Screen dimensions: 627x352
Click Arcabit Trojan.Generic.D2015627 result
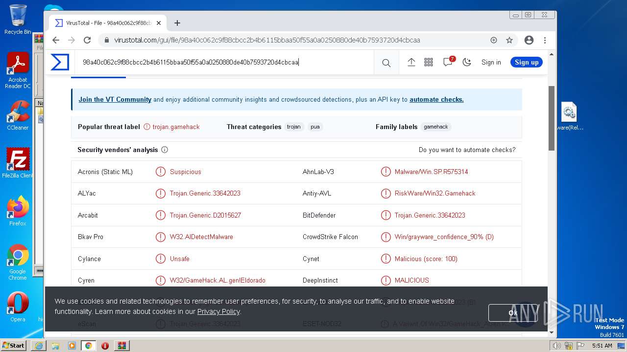tap(205, 215)
